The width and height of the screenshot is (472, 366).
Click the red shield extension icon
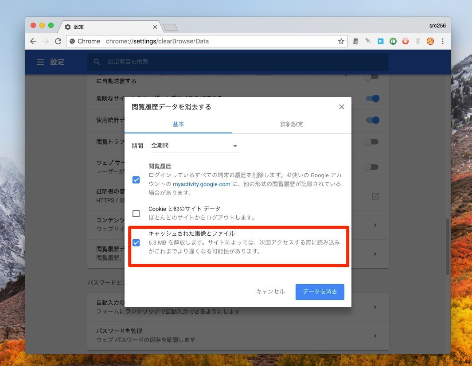pos(406,41)
